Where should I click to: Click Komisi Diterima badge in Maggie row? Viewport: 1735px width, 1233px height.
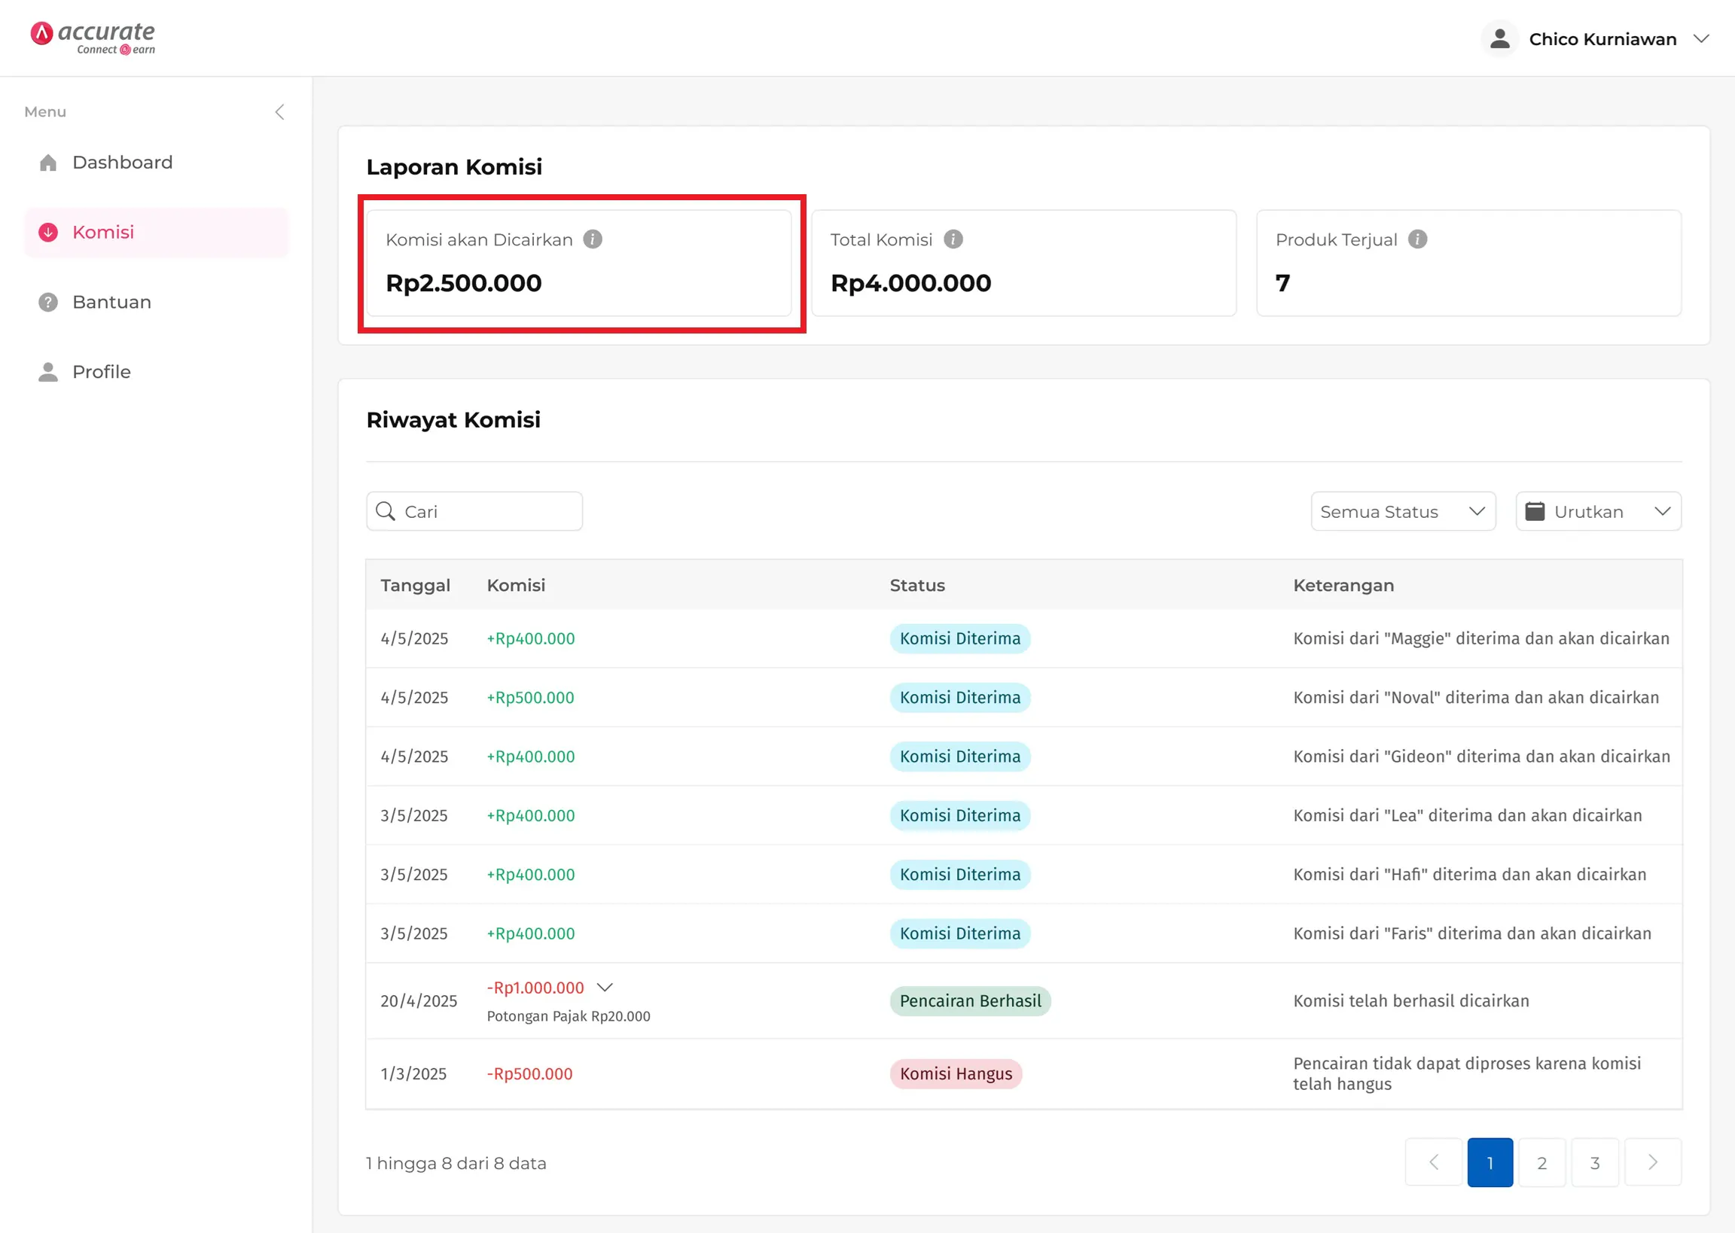[960, 638]
